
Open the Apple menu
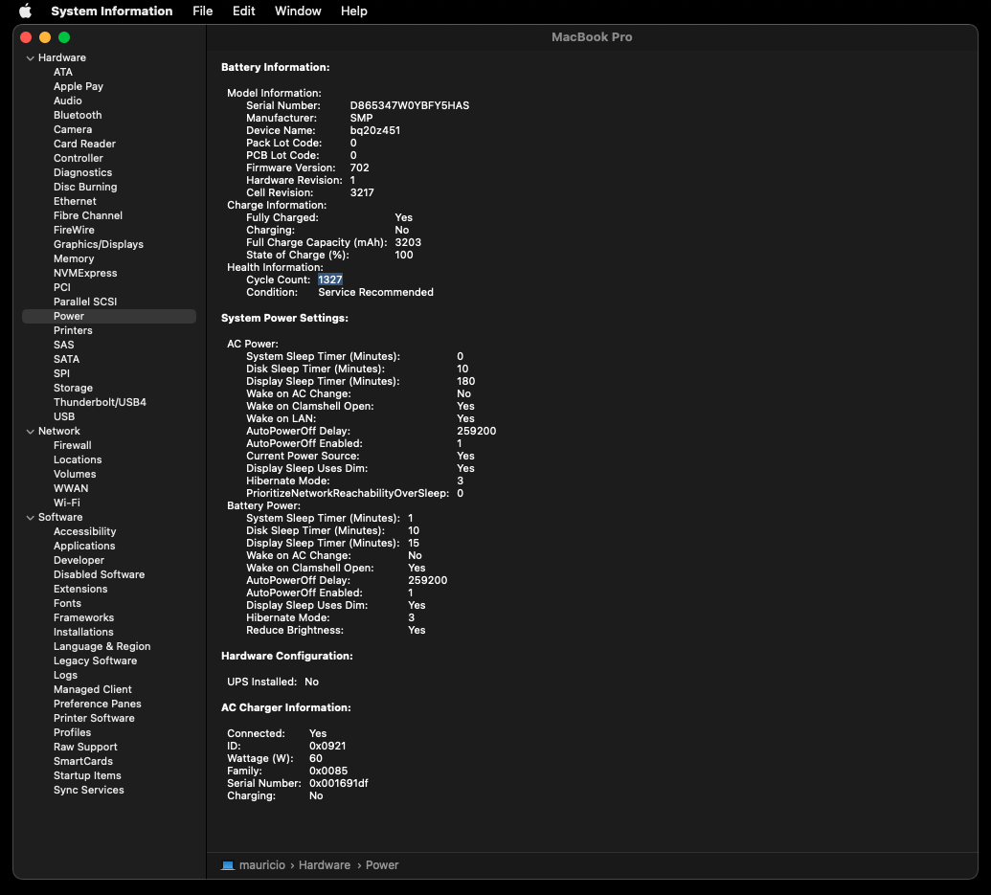click(25, 11)
